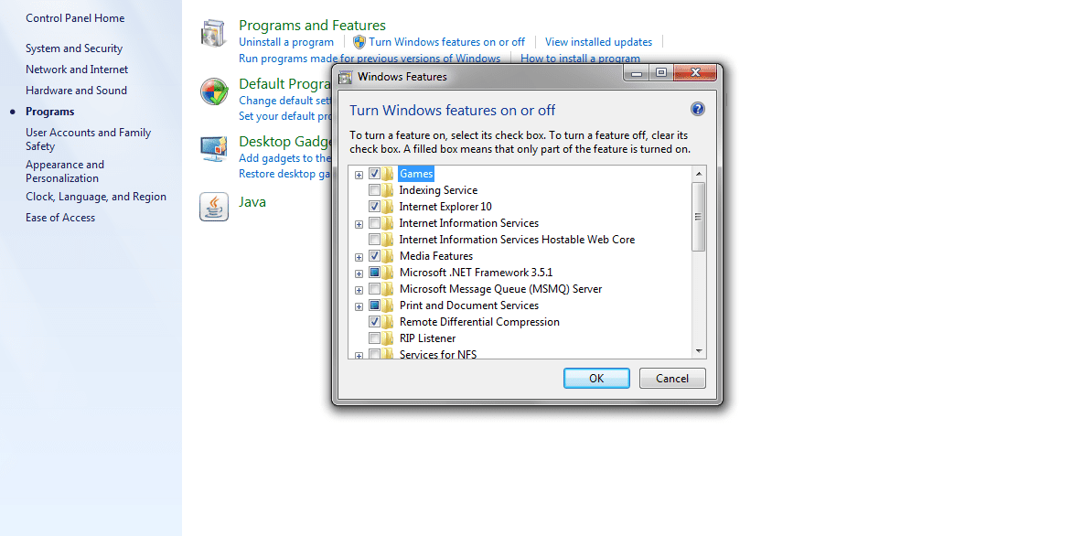
Task: Enable the Indexing Service checkbox
Action: 374,190
